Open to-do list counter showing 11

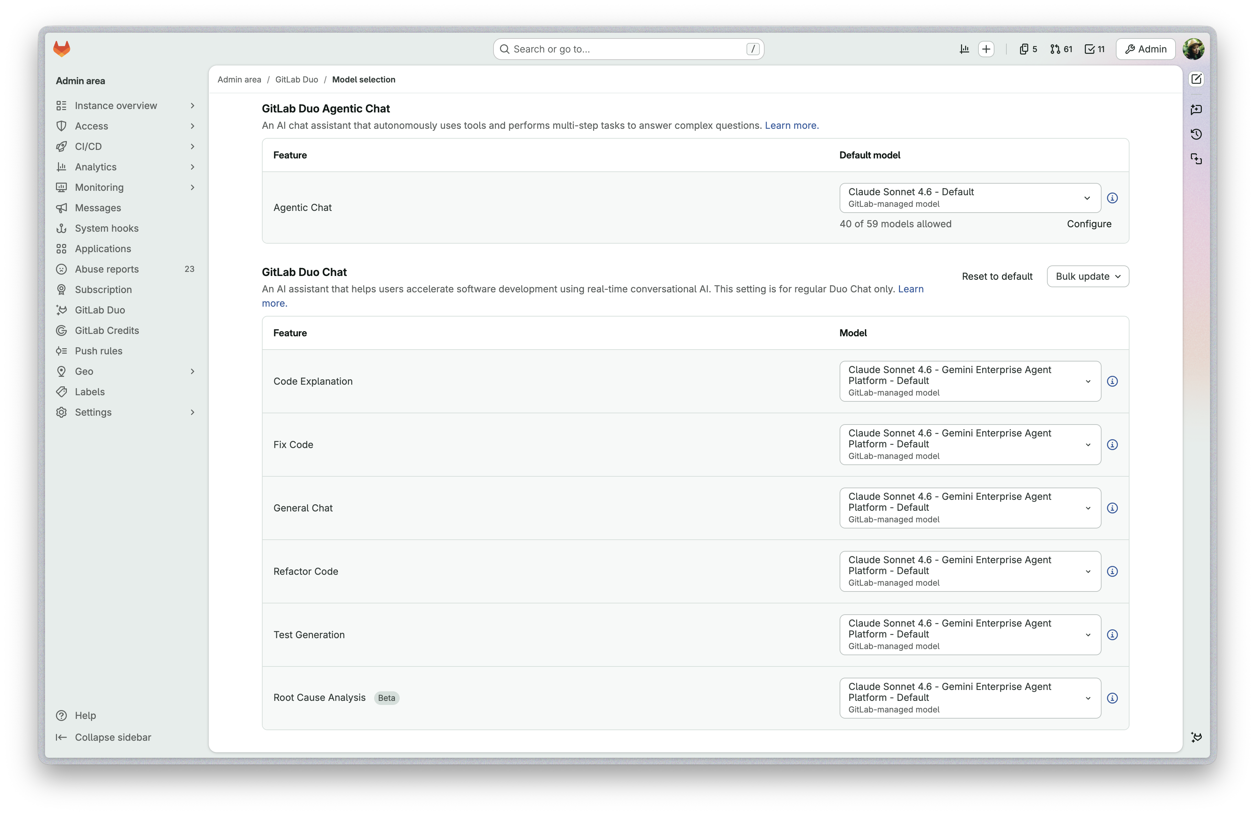[x=1095, y=49]
